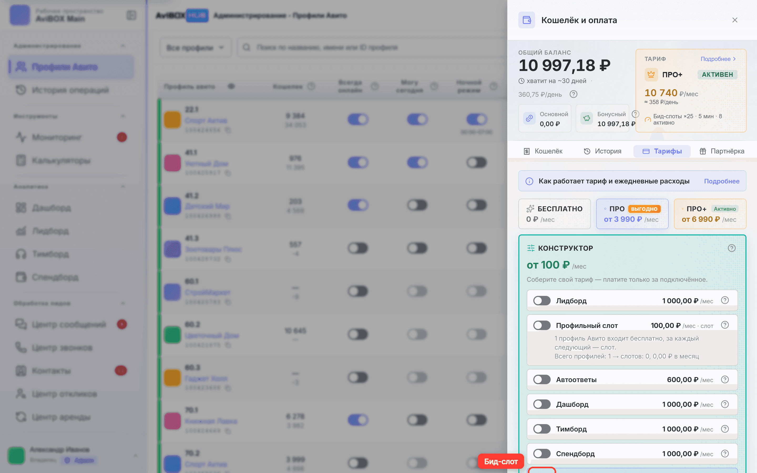
Task: Click the eye icon in Профиль авито column header
Action: click(231, 86)
